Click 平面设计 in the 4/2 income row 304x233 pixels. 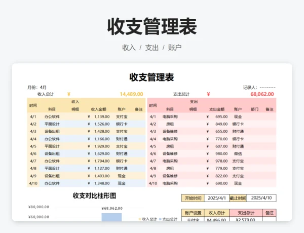tap(52, 124)
